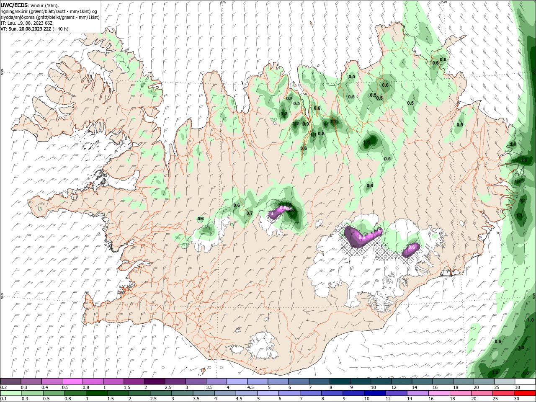
Task: Click the 'slydda/snjókoma' legend description line
Action: [50, 17]
